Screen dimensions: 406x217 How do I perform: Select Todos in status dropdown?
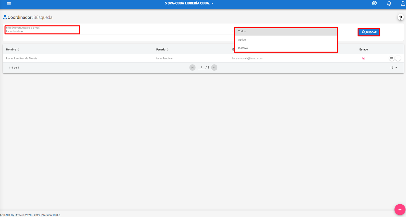pos(286,31)
